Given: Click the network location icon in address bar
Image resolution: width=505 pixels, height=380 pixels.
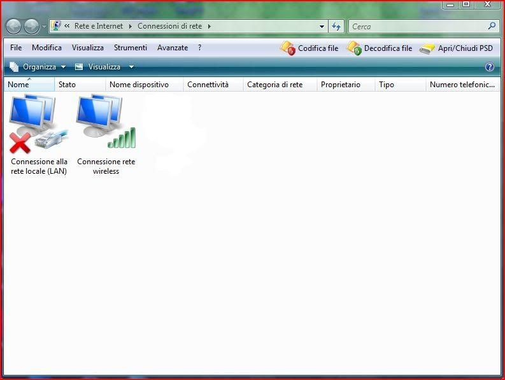Looking at the screenshot, I should [x=57, y=26].
